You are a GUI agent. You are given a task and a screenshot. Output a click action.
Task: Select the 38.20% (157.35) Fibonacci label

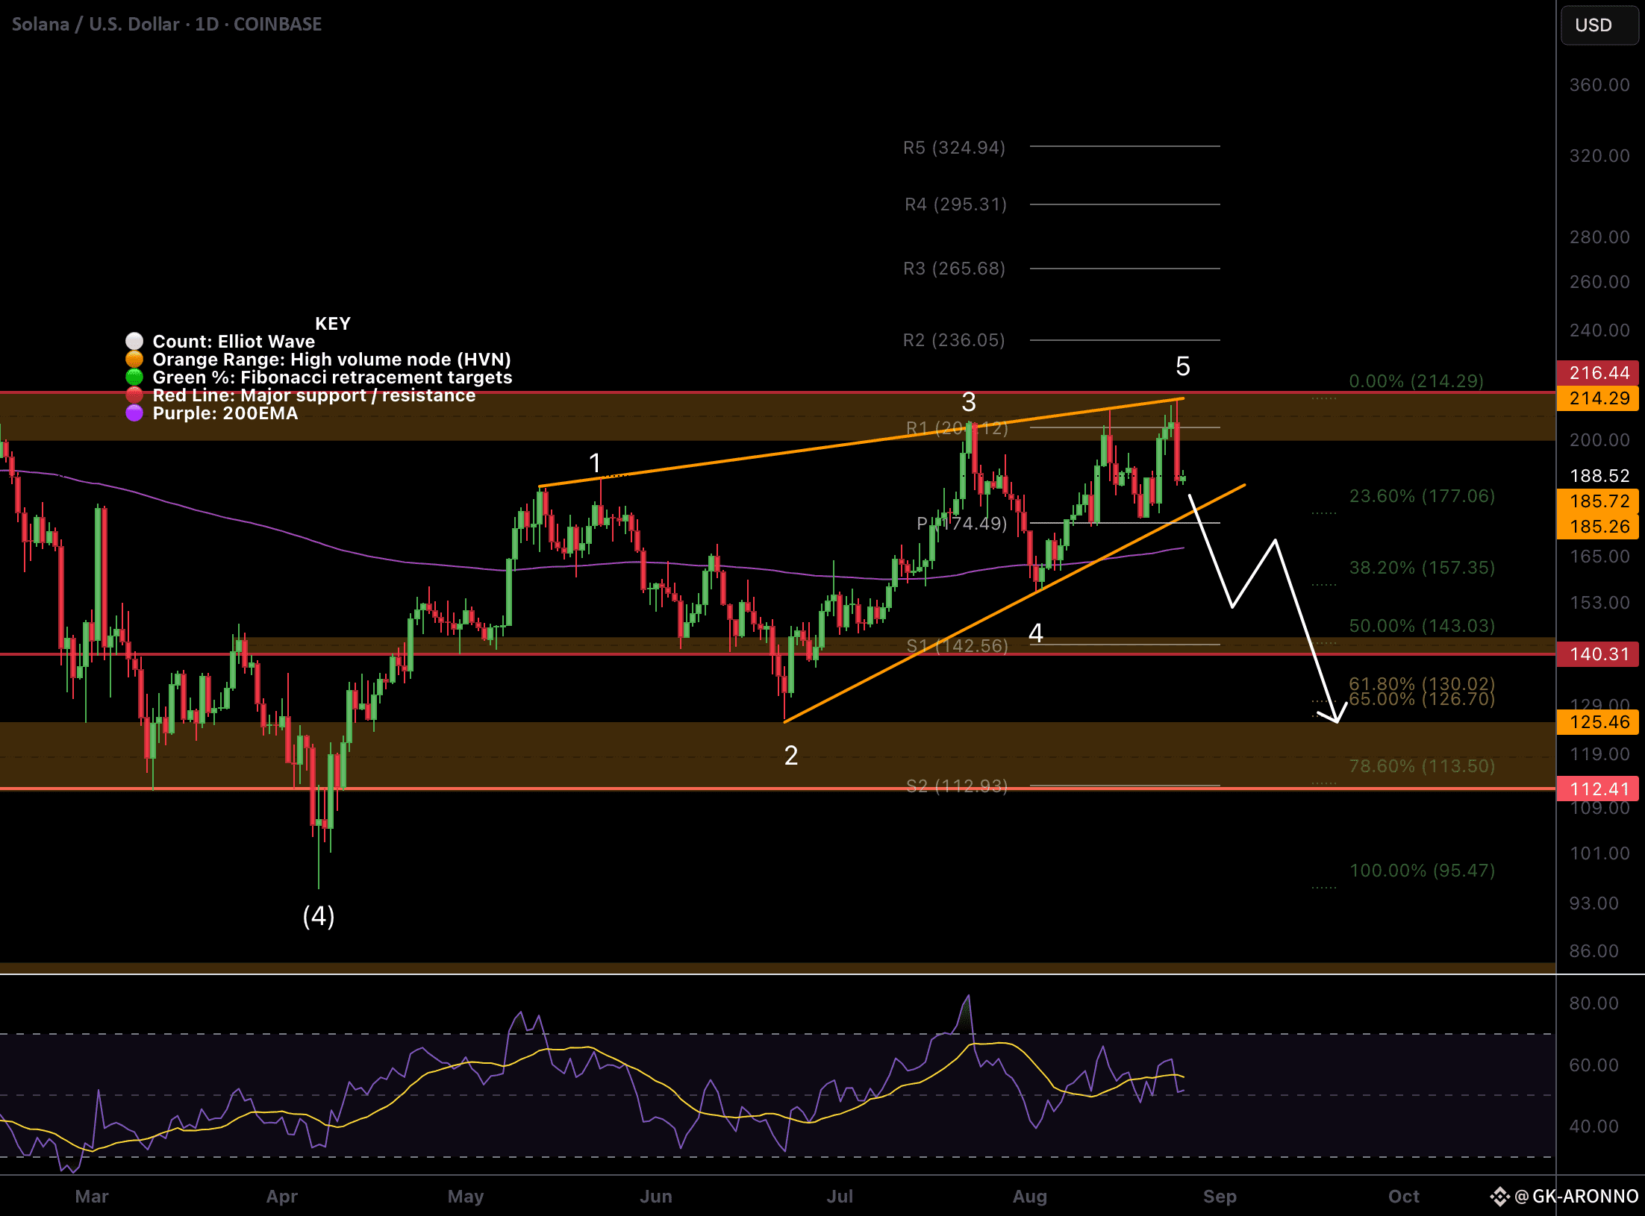(x=1422, y=568)
